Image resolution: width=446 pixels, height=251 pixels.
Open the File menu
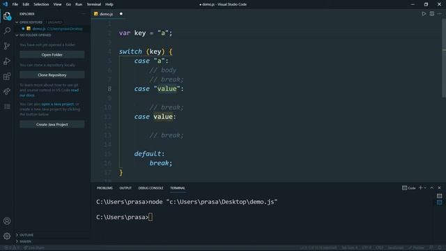pyautogui.click(x=15, y=4)
